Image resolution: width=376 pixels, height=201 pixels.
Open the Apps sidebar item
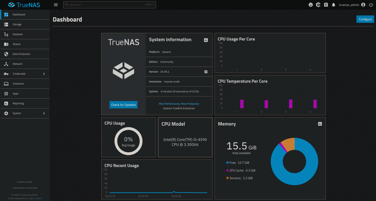click(15, 94)
